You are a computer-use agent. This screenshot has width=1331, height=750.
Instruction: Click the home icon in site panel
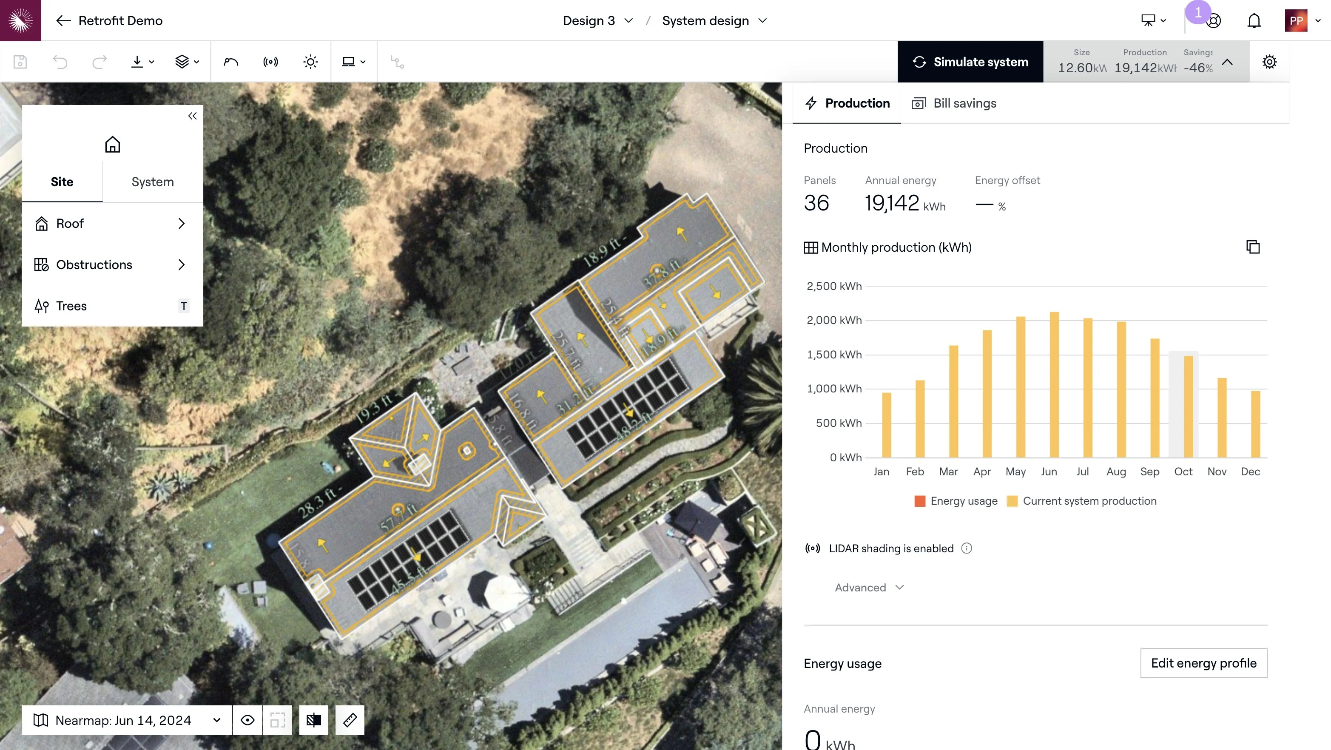112,144
